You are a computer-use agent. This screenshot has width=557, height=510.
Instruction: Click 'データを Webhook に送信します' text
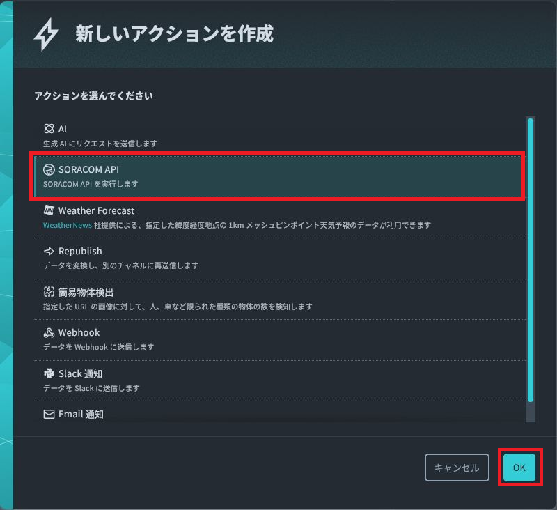(x=98, y=347)
